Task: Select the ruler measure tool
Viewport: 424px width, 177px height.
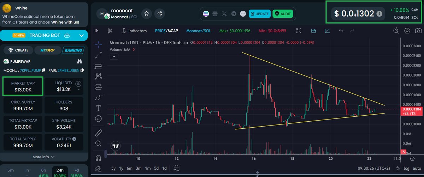Action: 99,133
